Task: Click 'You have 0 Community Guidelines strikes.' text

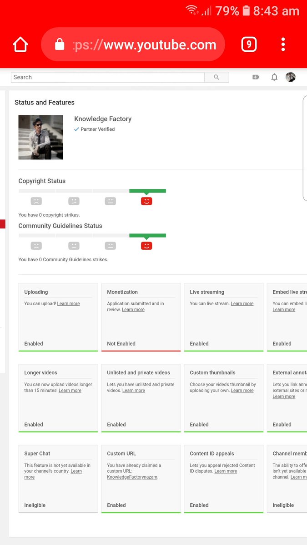Action: point(63,260)
